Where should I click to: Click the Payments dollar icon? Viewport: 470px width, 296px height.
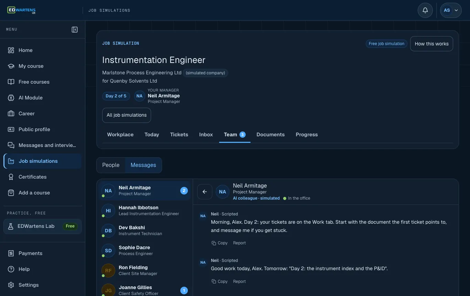11,253
